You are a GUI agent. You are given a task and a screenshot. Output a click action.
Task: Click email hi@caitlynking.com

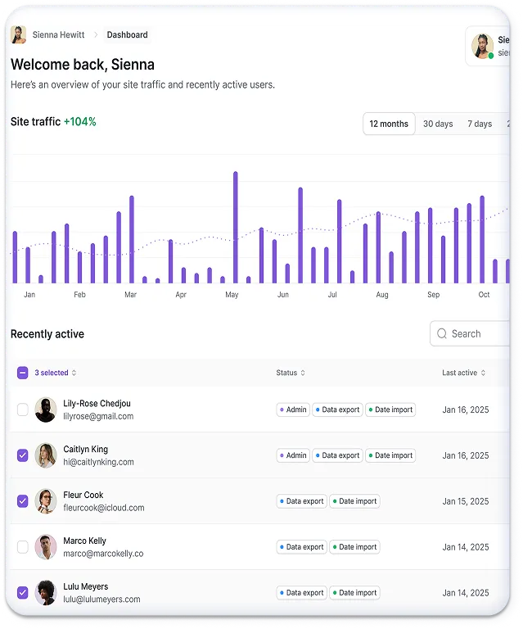point(98,462)
